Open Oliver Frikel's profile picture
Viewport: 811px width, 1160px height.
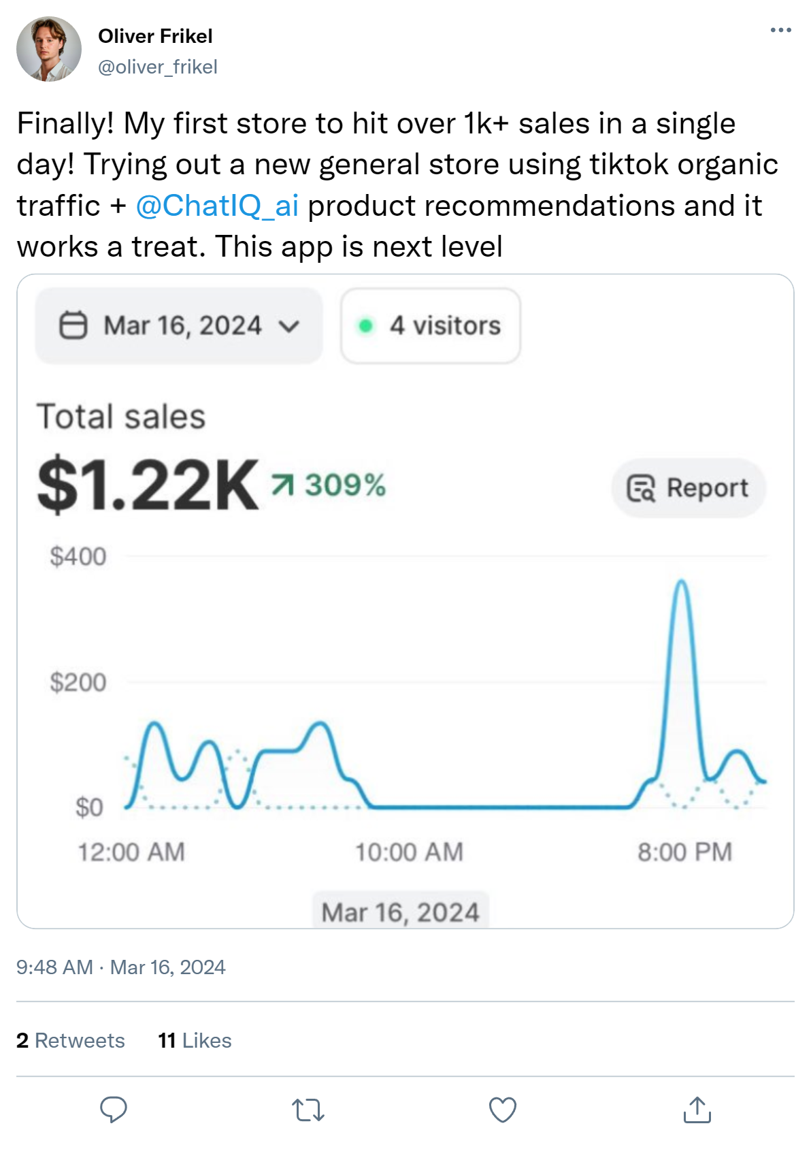49,49
